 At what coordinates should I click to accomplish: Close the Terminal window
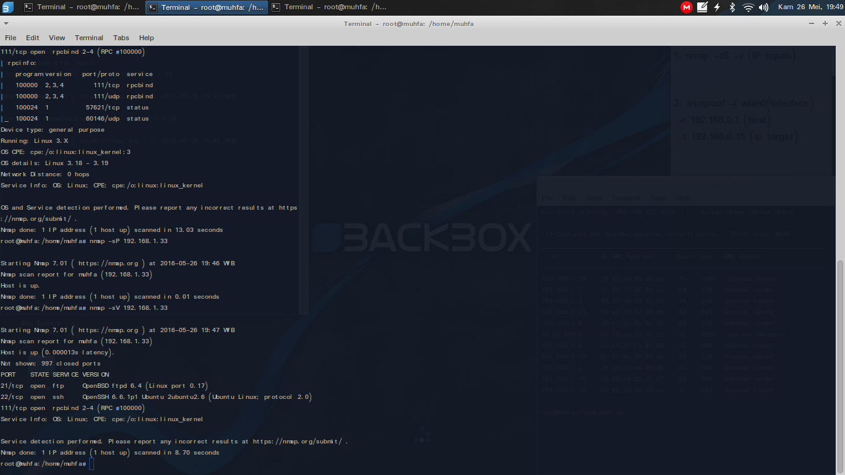tap(838, 24)
